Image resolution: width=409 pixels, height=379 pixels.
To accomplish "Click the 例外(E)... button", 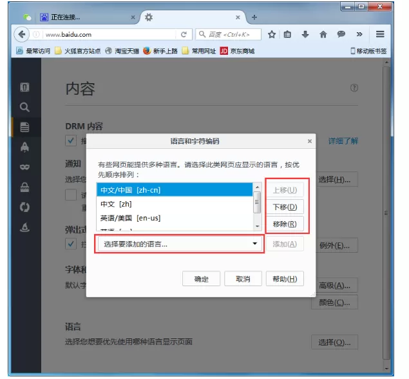I will tap(335, 246).
